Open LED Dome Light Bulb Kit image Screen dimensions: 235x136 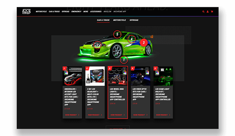tap(163, 76)
